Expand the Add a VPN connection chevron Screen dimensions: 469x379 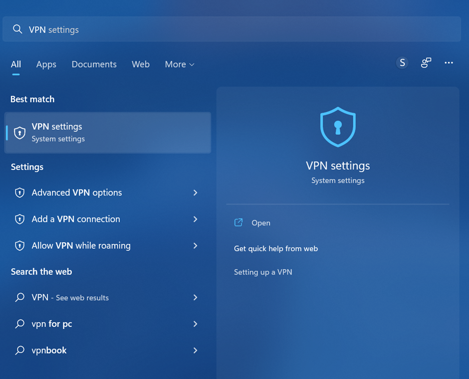click(x=195, y=219)
